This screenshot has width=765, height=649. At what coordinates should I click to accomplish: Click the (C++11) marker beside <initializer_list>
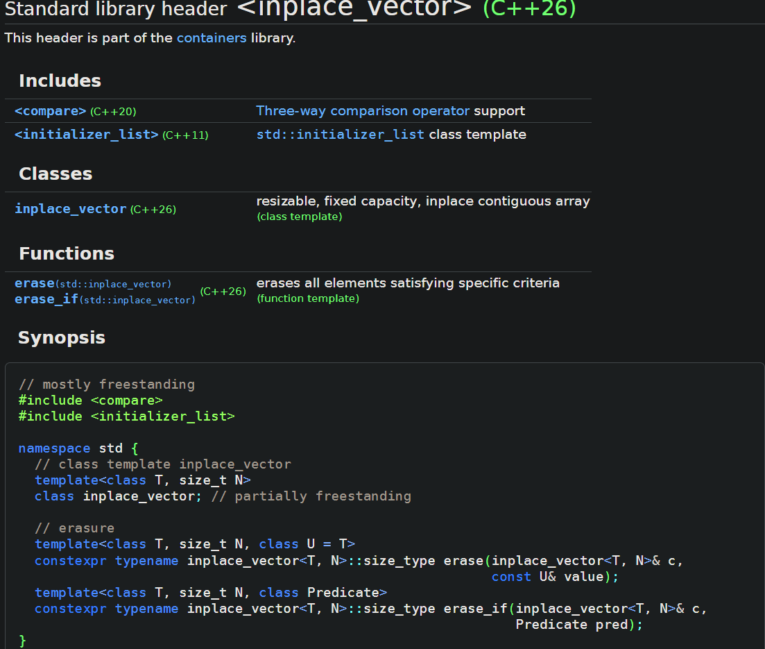185,135
